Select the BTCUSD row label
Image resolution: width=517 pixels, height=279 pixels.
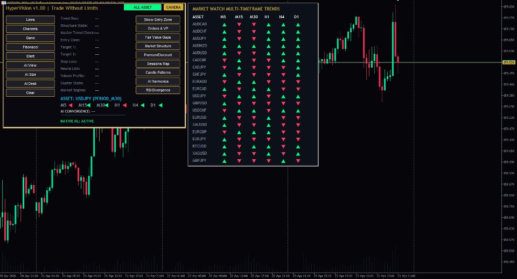[x=199, y=146]
